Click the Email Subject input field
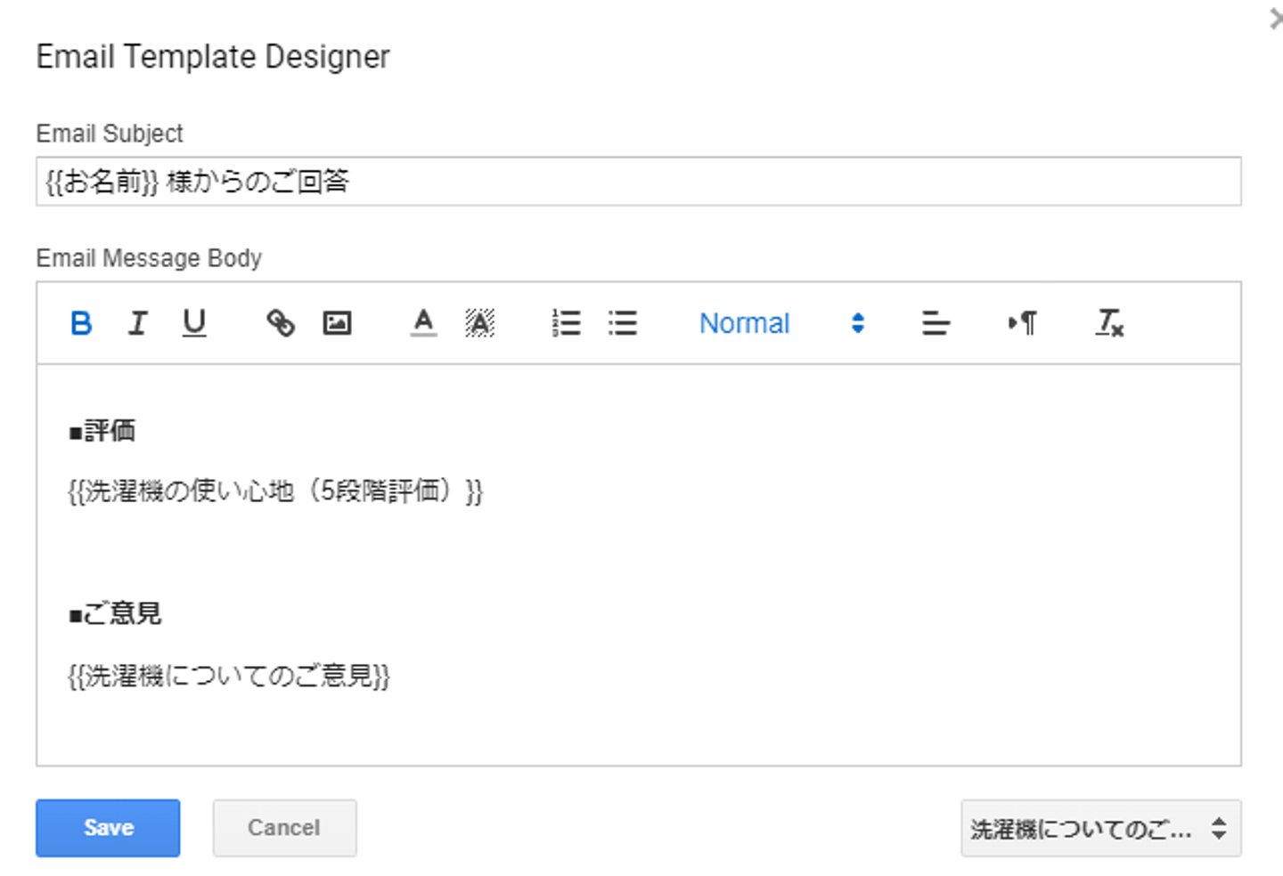The height and width of the screenshot is (876, 1283). [638, 182]
